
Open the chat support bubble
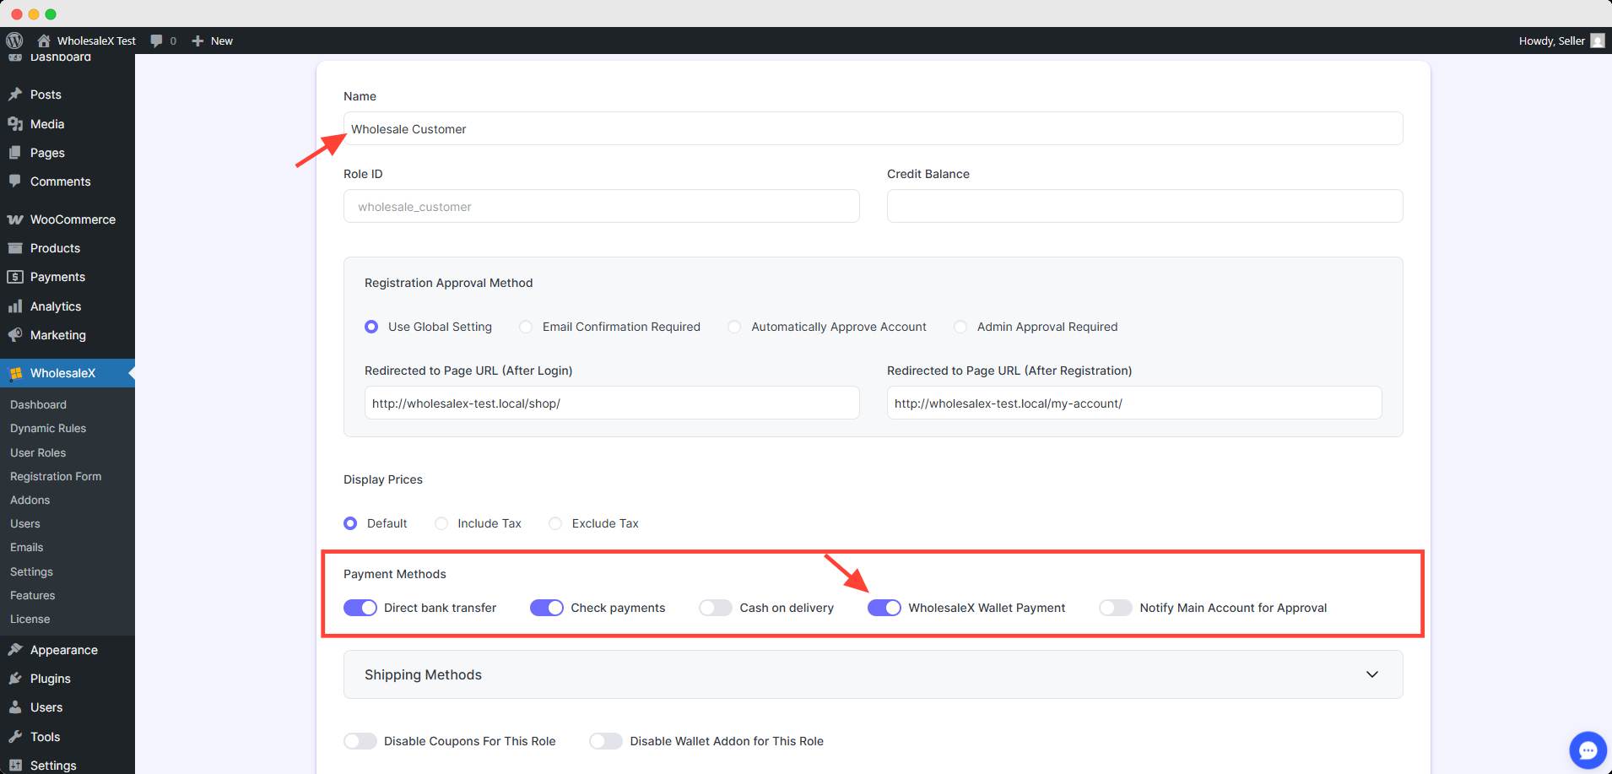tap(1588, 750)
